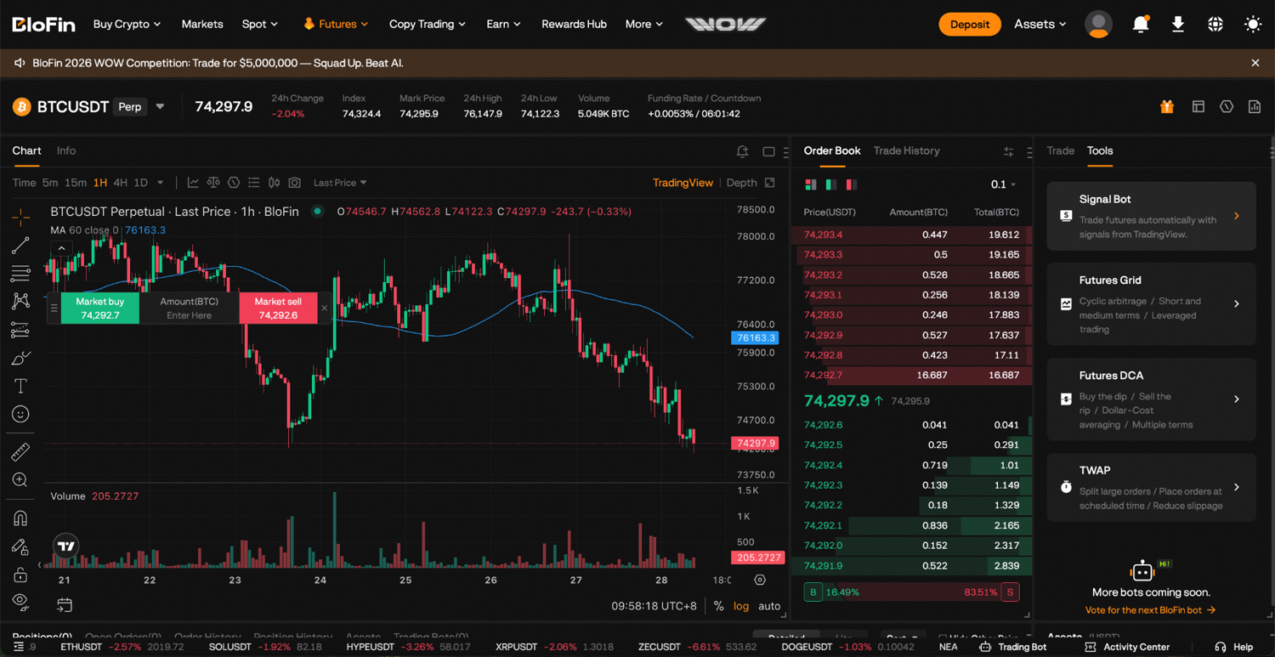The width and height of the screenshot is (1275, 657).
Task: Toggle magnet mode for drawings
Action: 20,518
